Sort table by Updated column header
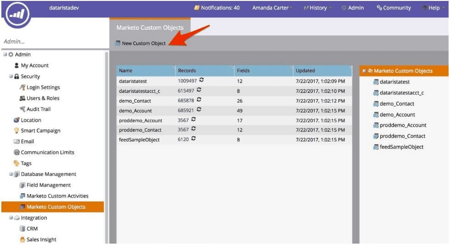The width and height of the screenshot is (449, 245). (322, 71)
